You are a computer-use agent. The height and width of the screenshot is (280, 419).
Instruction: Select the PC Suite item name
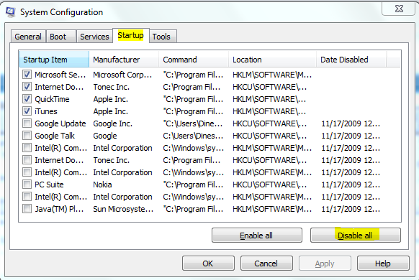[49, 185]
